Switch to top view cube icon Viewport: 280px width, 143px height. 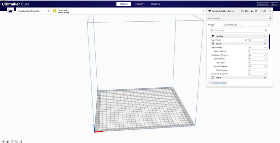point(12,142)
